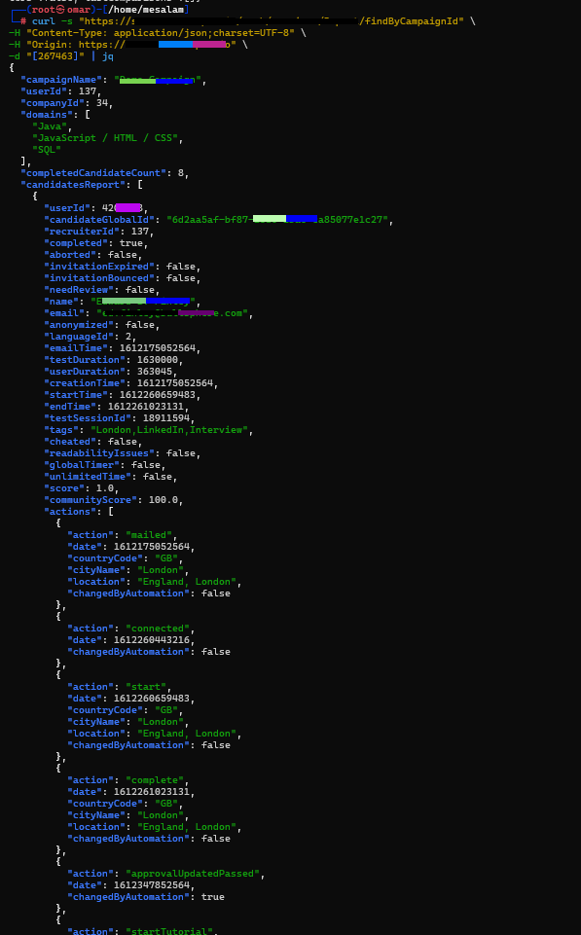Click the "completedCandidateCount": 8 line
The width and height of the screenshot is (581, 935).
coord(105,173)
